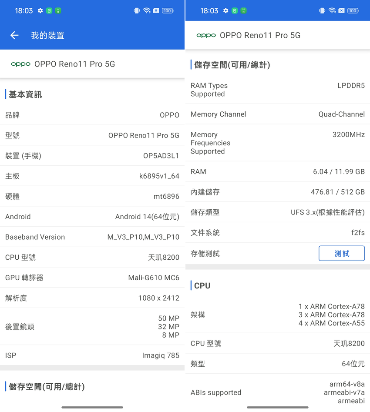Tap the OPPO logo in left screen header
370x412 pixels.
[20, 64]
